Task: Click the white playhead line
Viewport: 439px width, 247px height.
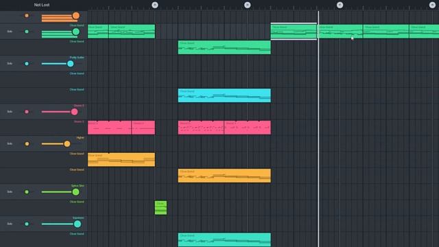Action: pyautogui.click(x=318, y=129)
